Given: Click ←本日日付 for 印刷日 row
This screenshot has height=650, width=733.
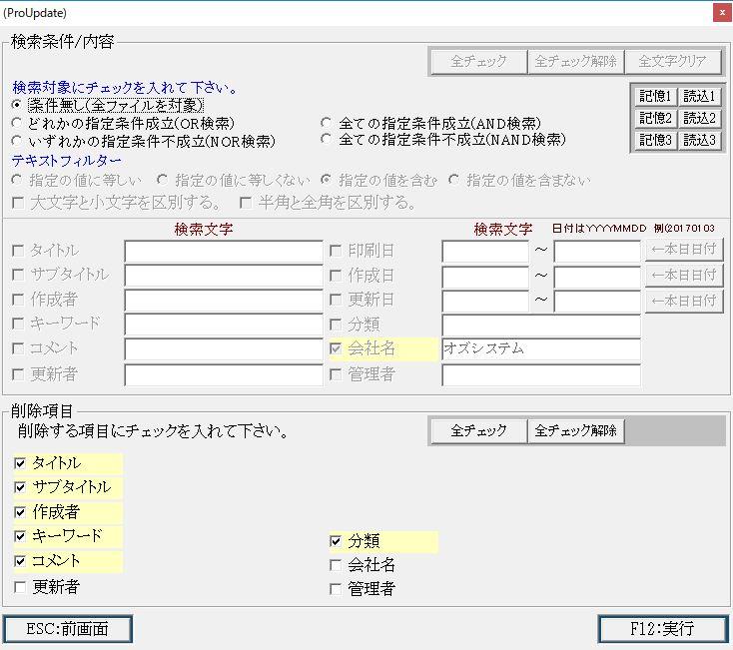Looking at the screenshot, I should pos(684,250).
